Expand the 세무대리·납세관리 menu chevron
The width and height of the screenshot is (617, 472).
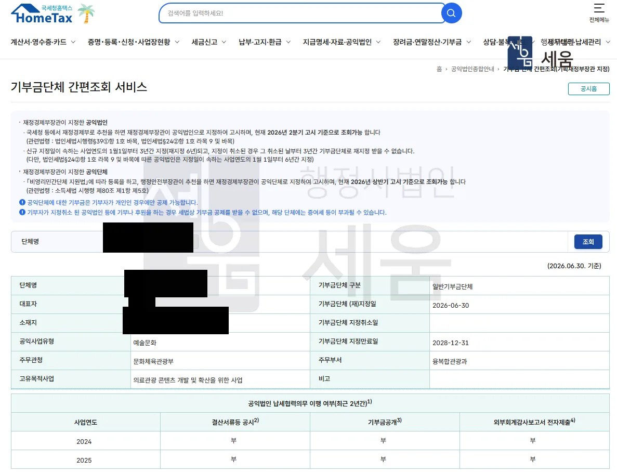[608, 42]
